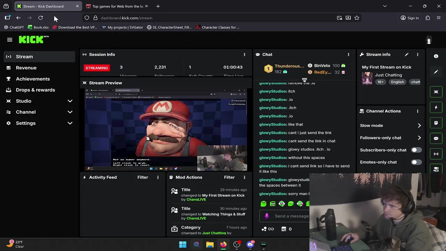446x251 pixels.
Task: Open the hamburger sidebar menu
Action: [10, 40]
